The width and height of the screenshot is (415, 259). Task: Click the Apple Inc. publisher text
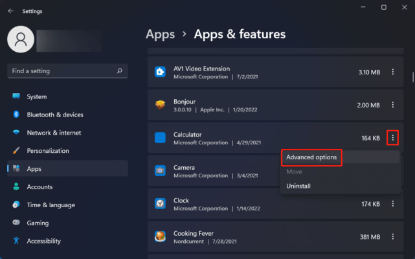tap(212, 109)
